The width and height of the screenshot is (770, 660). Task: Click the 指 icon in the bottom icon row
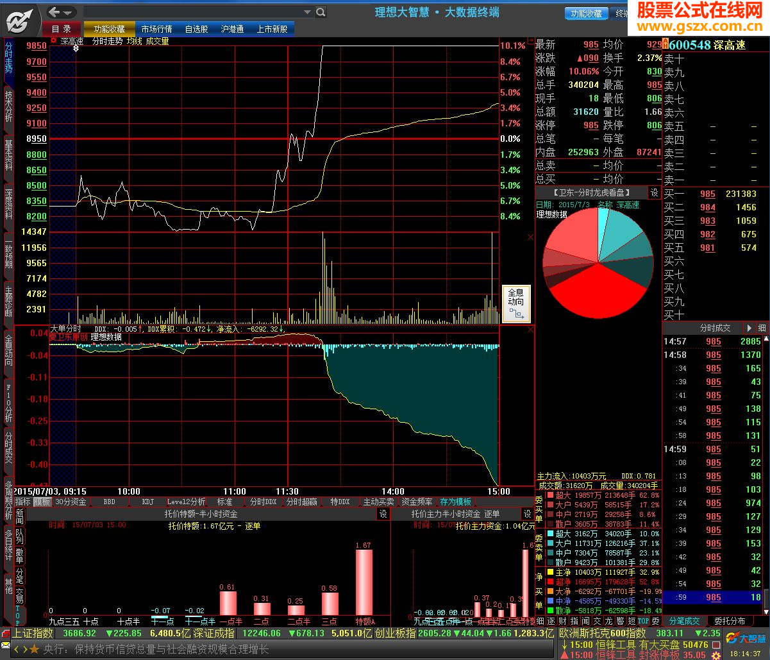pyautogui.click(x=574, y=621)
